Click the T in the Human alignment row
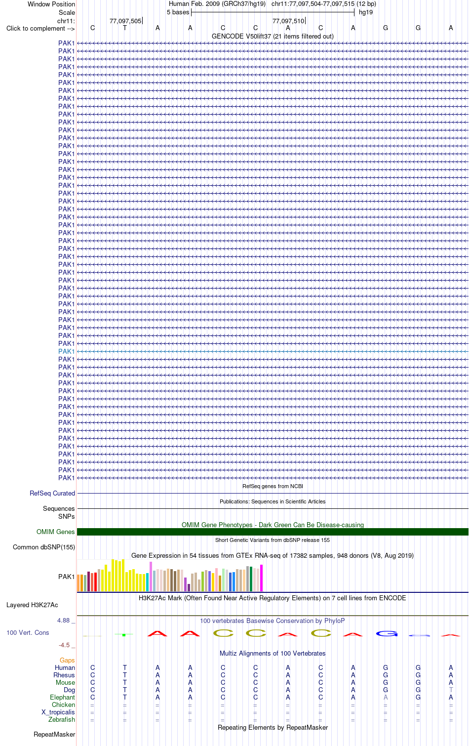Image resolution: width=469 pixels, height=746 pixels. [125, 667]
